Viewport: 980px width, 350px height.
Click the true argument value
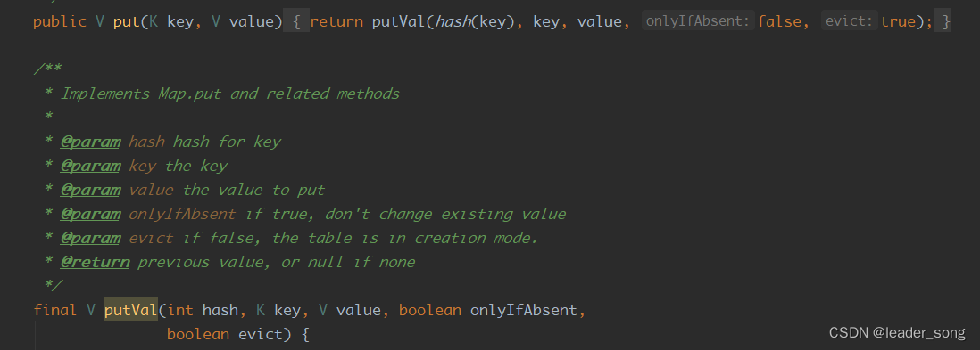897,22
